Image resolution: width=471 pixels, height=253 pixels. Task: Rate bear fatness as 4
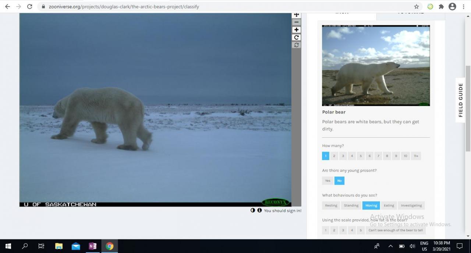352,230
